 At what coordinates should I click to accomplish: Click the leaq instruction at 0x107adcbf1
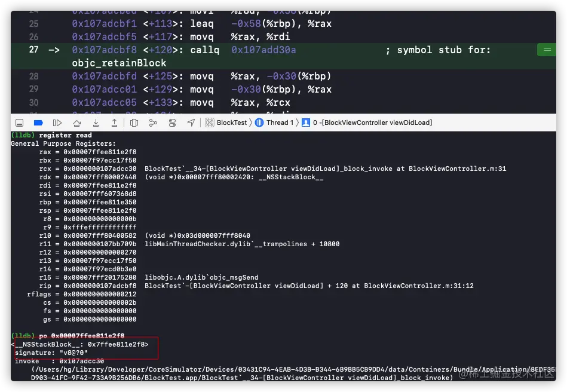click(202, 23)
